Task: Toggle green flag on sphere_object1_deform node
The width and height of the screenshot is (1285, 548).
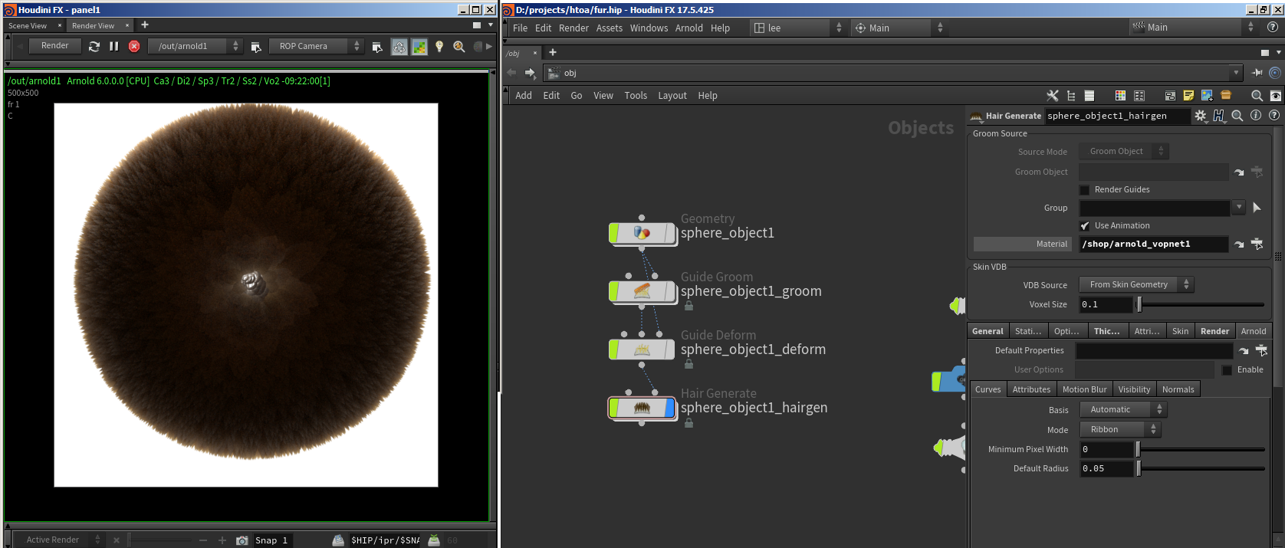Action: point(613,349)
